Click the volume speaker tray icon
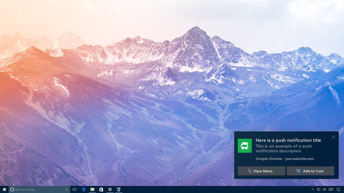Screen dimensions: 344x193 coord(324,189)
